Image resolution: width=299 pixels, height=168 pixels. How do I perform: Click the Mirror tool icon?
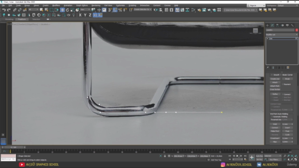pos(156,10)
